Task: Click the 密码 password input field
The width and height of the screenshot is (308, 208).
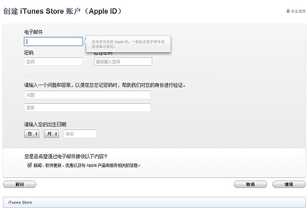Action: coord(53,62)
